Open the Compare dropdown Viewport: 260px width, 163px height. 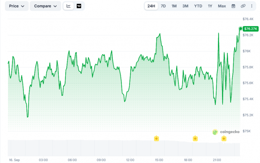tap(45, 6)
